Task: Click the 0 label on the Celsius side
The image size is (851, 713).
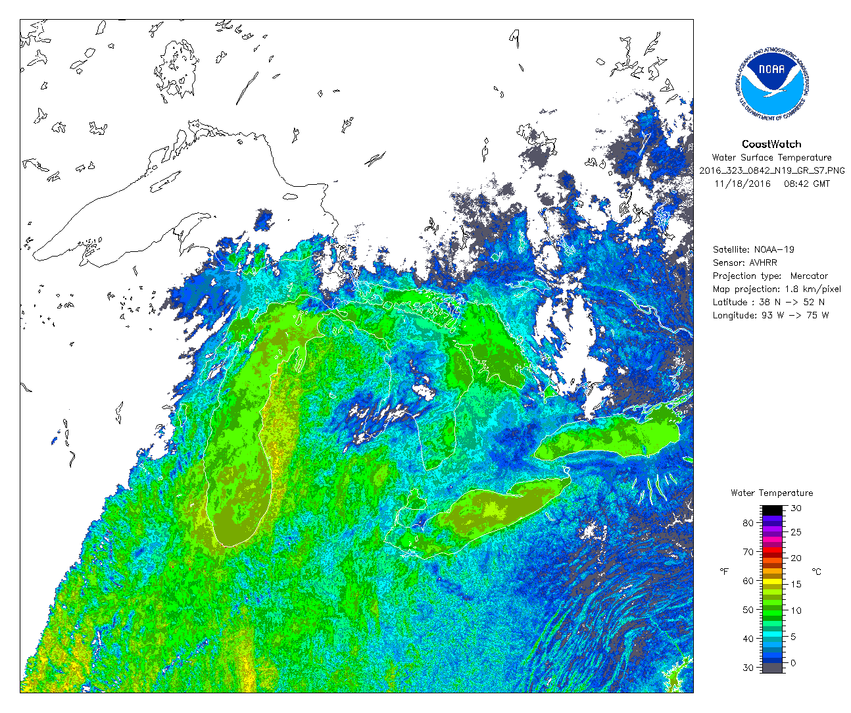Action: (x=793, y=663)
